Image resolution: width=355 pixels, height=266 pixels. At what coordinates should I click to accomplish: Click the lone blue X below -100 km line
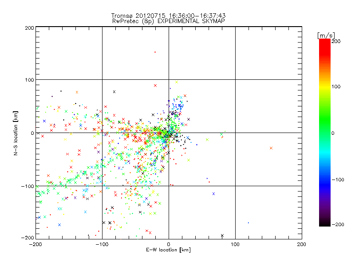pos(213,194)
